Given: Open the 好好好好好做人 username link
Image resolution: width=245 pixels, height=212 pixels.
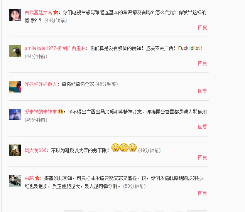Looking at the screenshot, I should tap(41, 84).
